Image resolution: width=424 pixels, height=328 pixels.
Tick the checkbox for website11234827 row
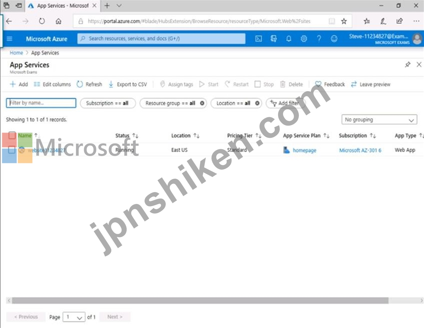point(12,150)
